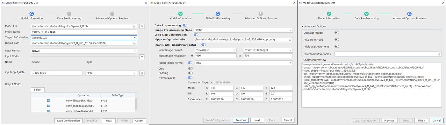Browse for the Aipp Configuration File with the folder icon
Image resolution: width=446 pixels, height=125 pixels.
click(x=290, y=40)
